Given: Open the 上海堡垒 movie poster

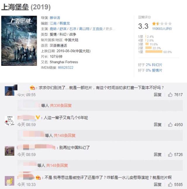Looking at the screenshot, I should (19, 41).
